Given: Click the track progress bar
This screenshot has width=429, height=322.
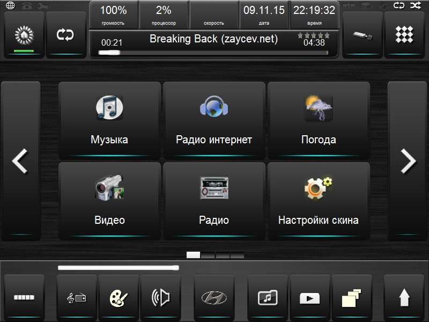Looking at the screenshot, I should click(x=214, y=53).
